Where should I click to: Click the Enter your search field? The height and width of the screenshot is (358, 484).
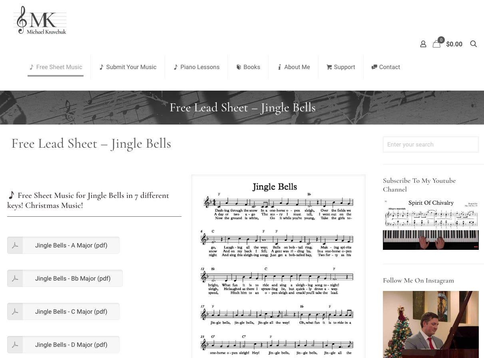coord(430,144)
